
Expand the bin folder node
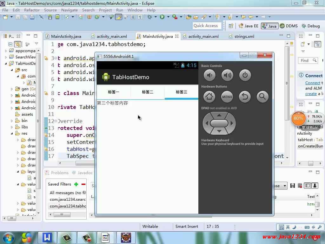[12, 120]
